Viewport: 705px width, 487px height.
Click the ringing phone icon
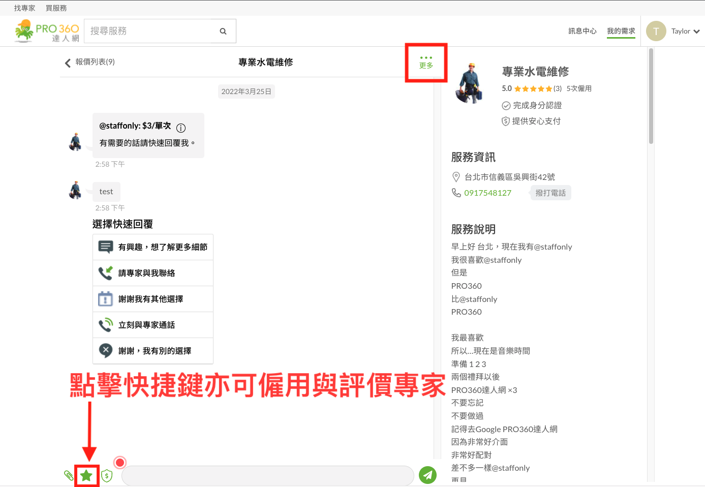[x=106, y=325]
